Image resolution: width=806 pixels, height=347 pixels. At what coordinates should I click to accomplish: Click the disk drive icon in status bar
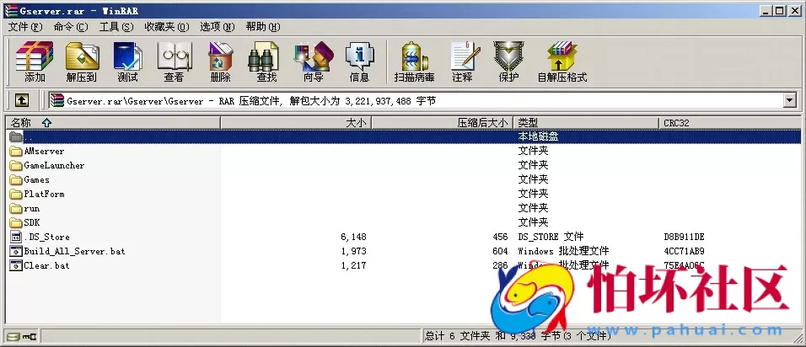point(13,337)
